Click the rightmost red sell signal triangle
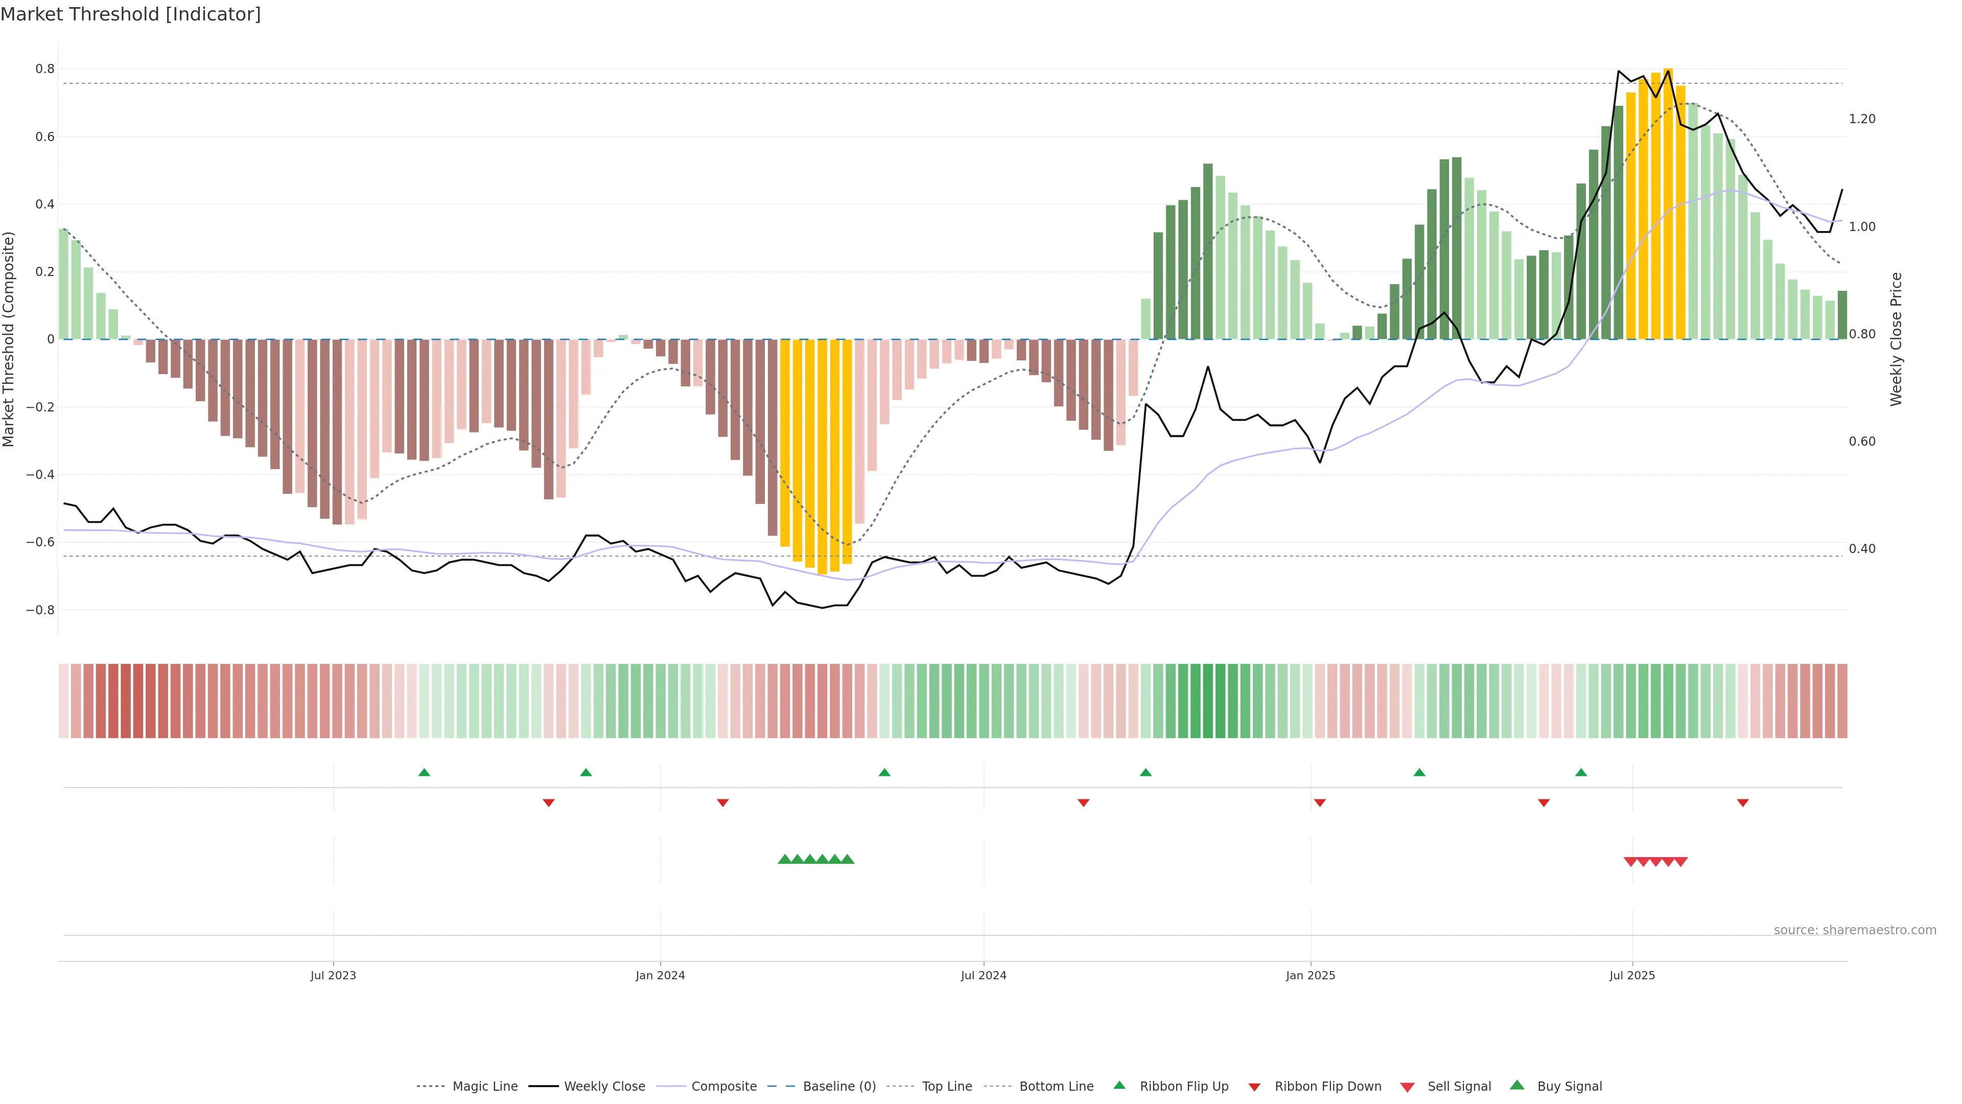1962x1104 pixels. [x=1681, y=862]
